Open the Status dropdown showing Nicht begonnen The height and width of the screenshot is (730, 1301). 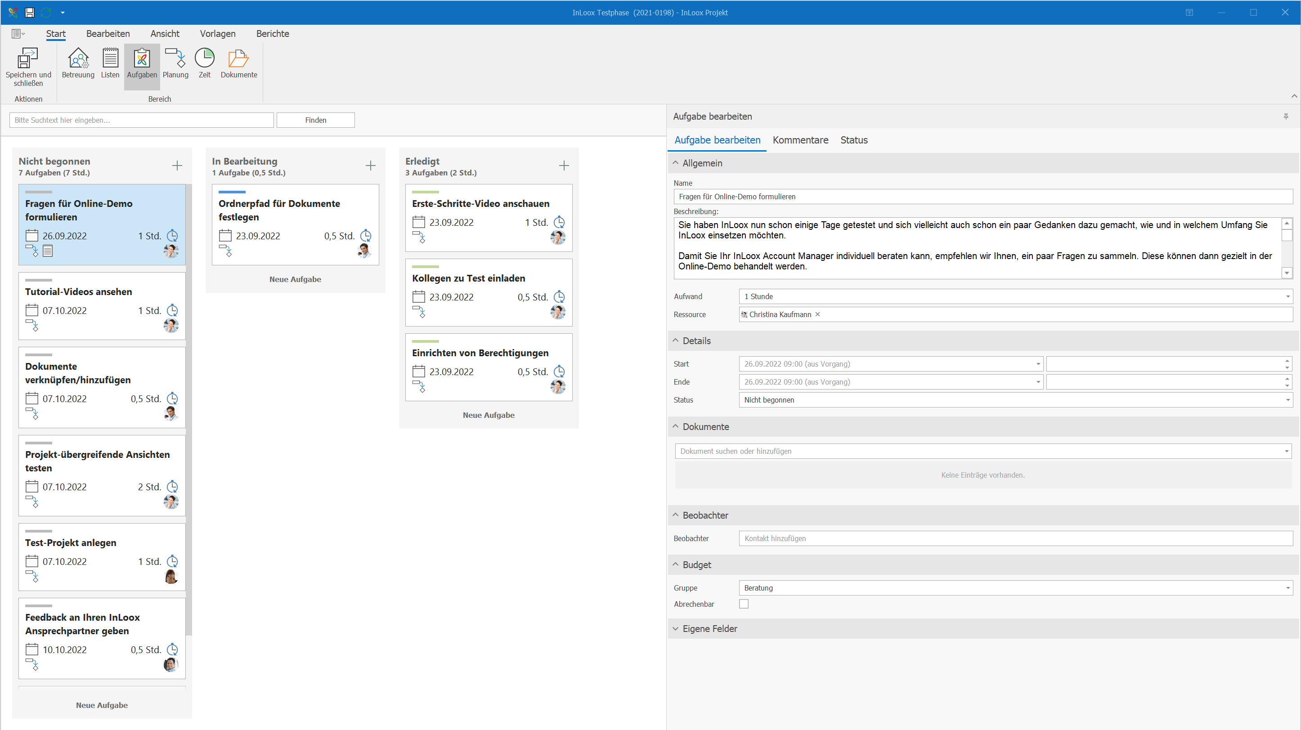pos(1288,400)
